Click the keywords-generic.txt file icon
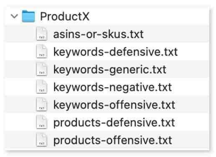216x157 pixels. [41, 69]
